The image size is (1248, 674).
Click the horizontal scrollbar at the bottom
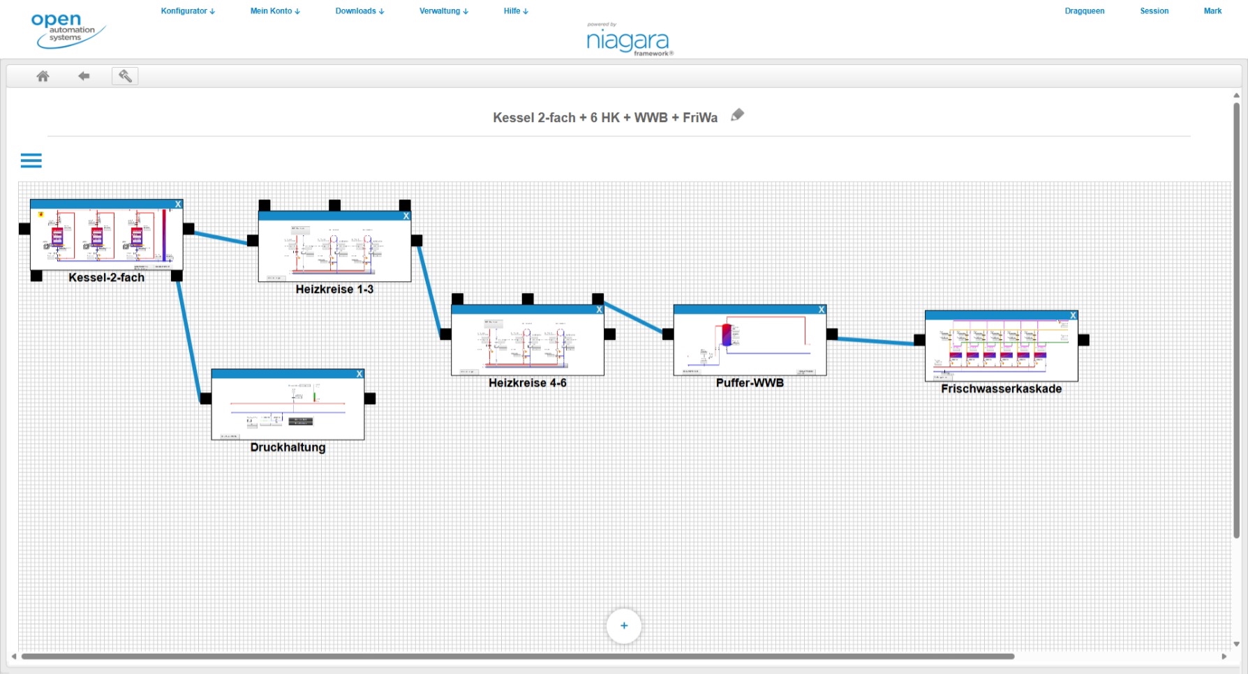pos(517,657)
